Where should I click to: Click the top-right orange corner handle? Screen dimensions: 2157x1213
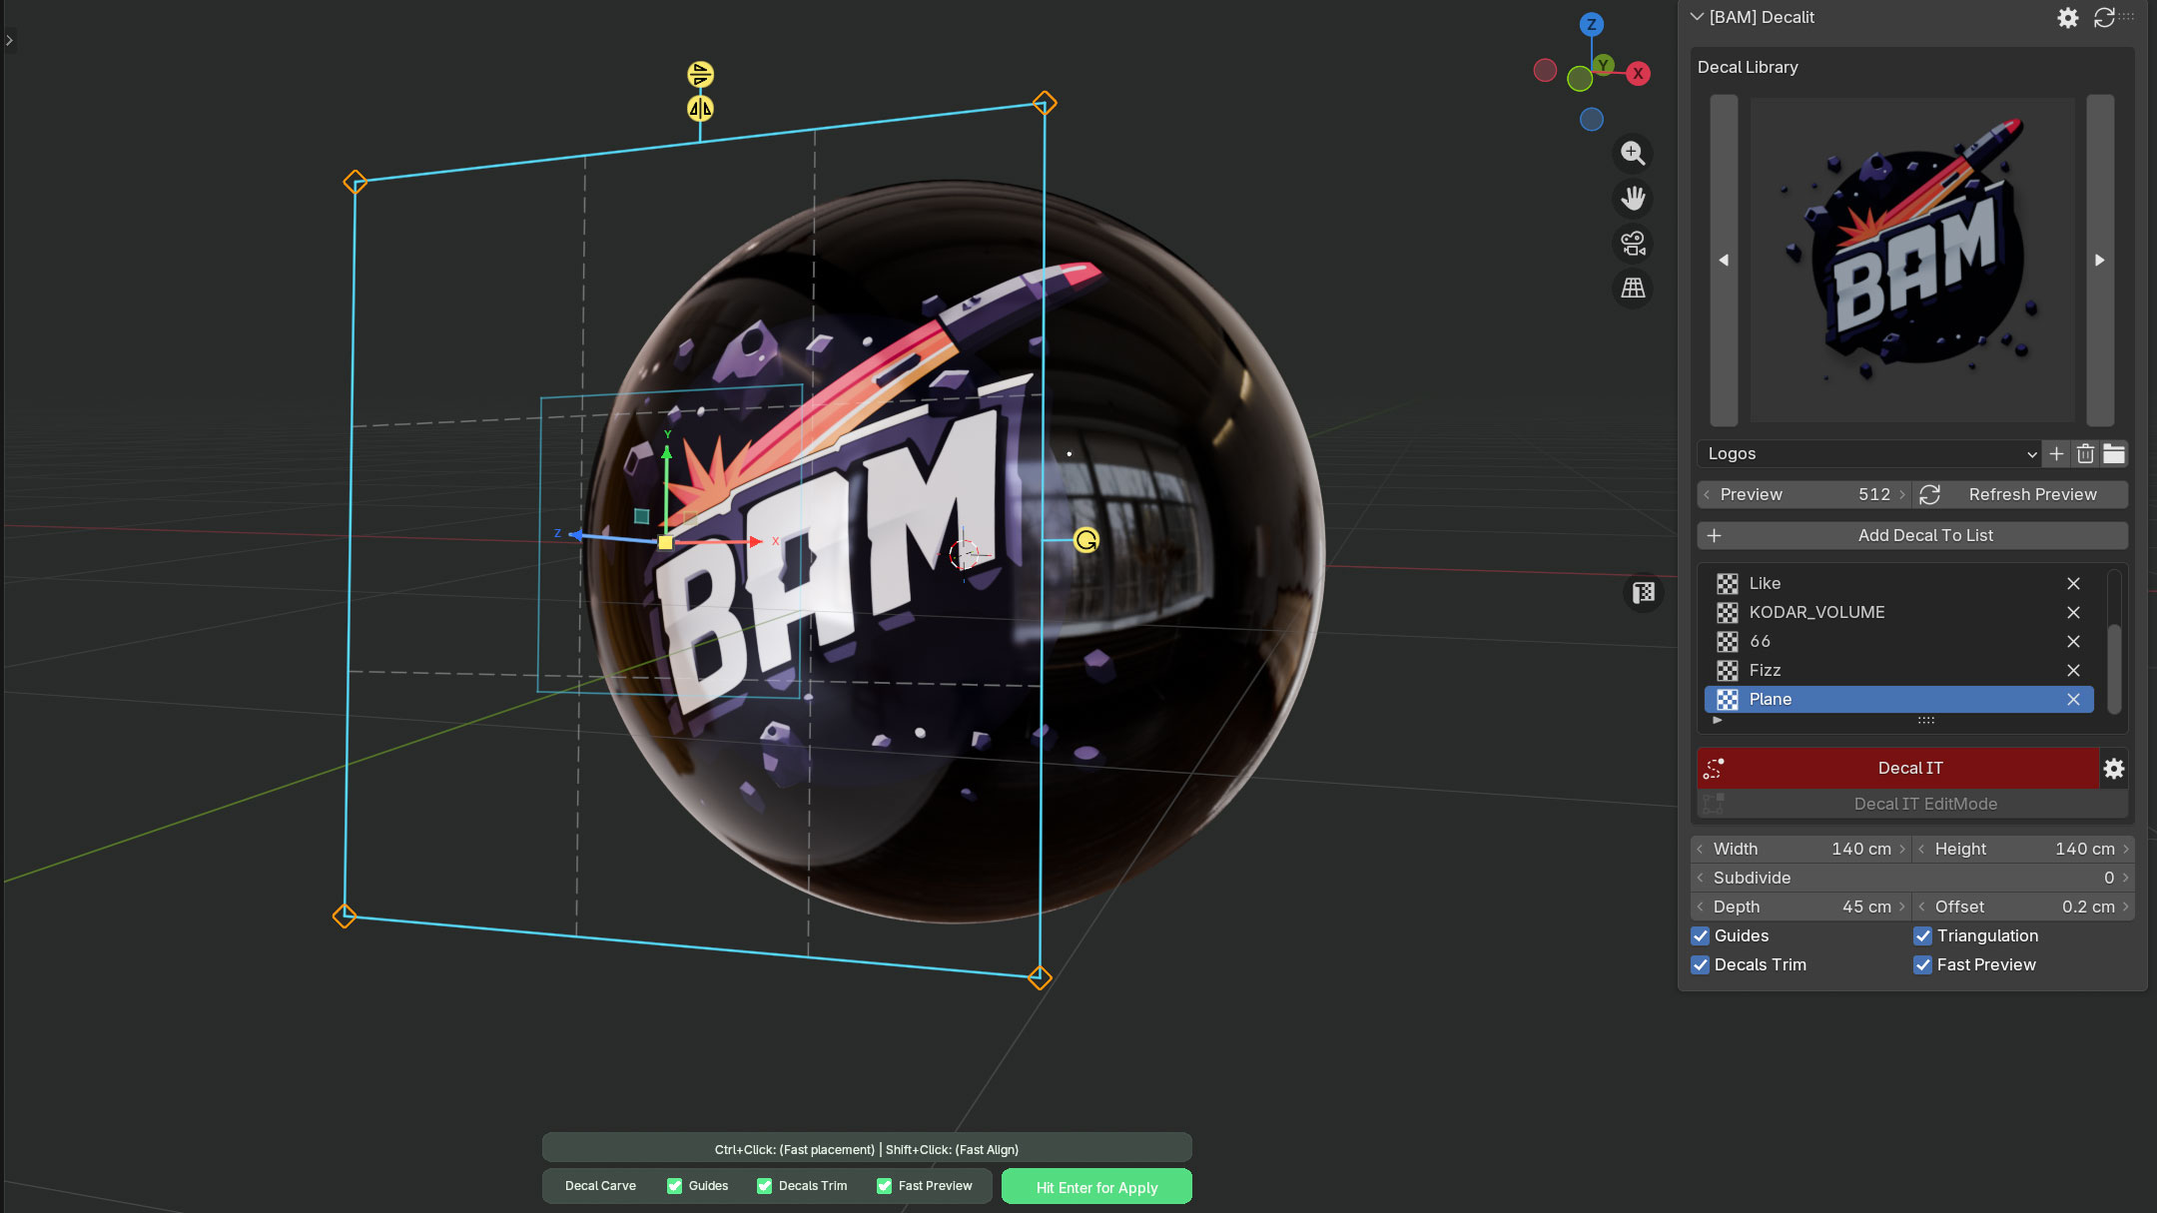pos(1045,103)
